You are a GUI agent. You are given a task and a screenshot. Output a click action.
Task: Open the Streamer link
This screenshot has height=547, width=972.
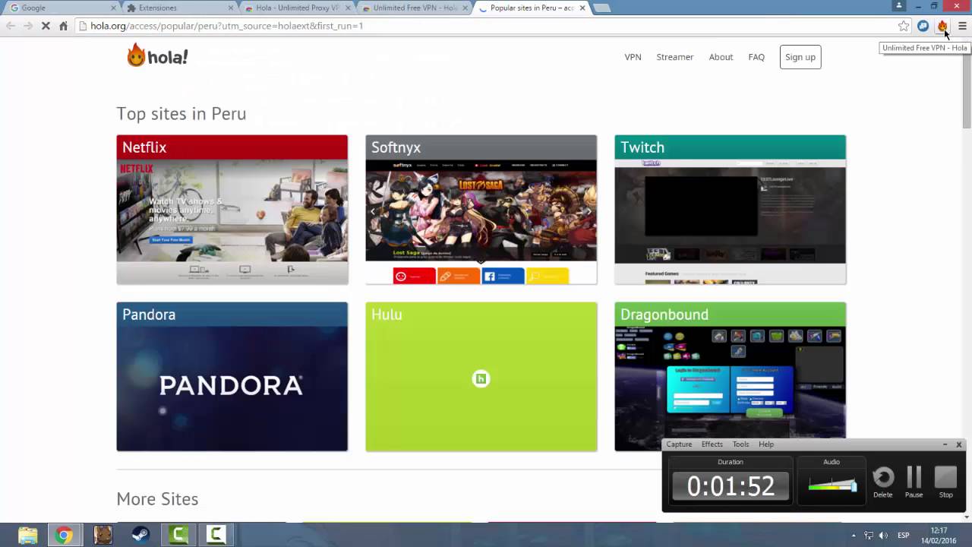[675, 57]
